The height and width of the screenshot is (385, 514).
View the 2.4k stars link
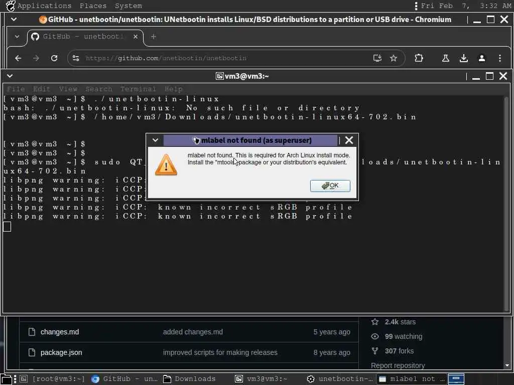coord(400,322)
